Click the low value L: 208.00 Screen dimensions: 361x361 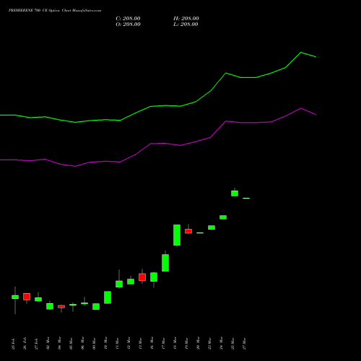[x=186, y=25]
